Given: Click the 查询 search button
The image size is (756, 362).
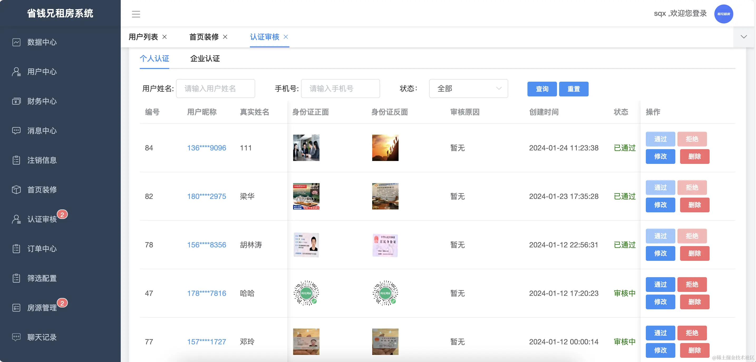Looking at the screenshot, I should coord(541,89).
